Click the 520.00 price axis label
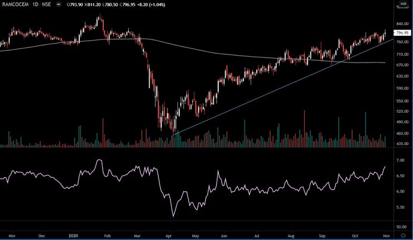Viewport: 413px width, 240px height. point(402,112)
